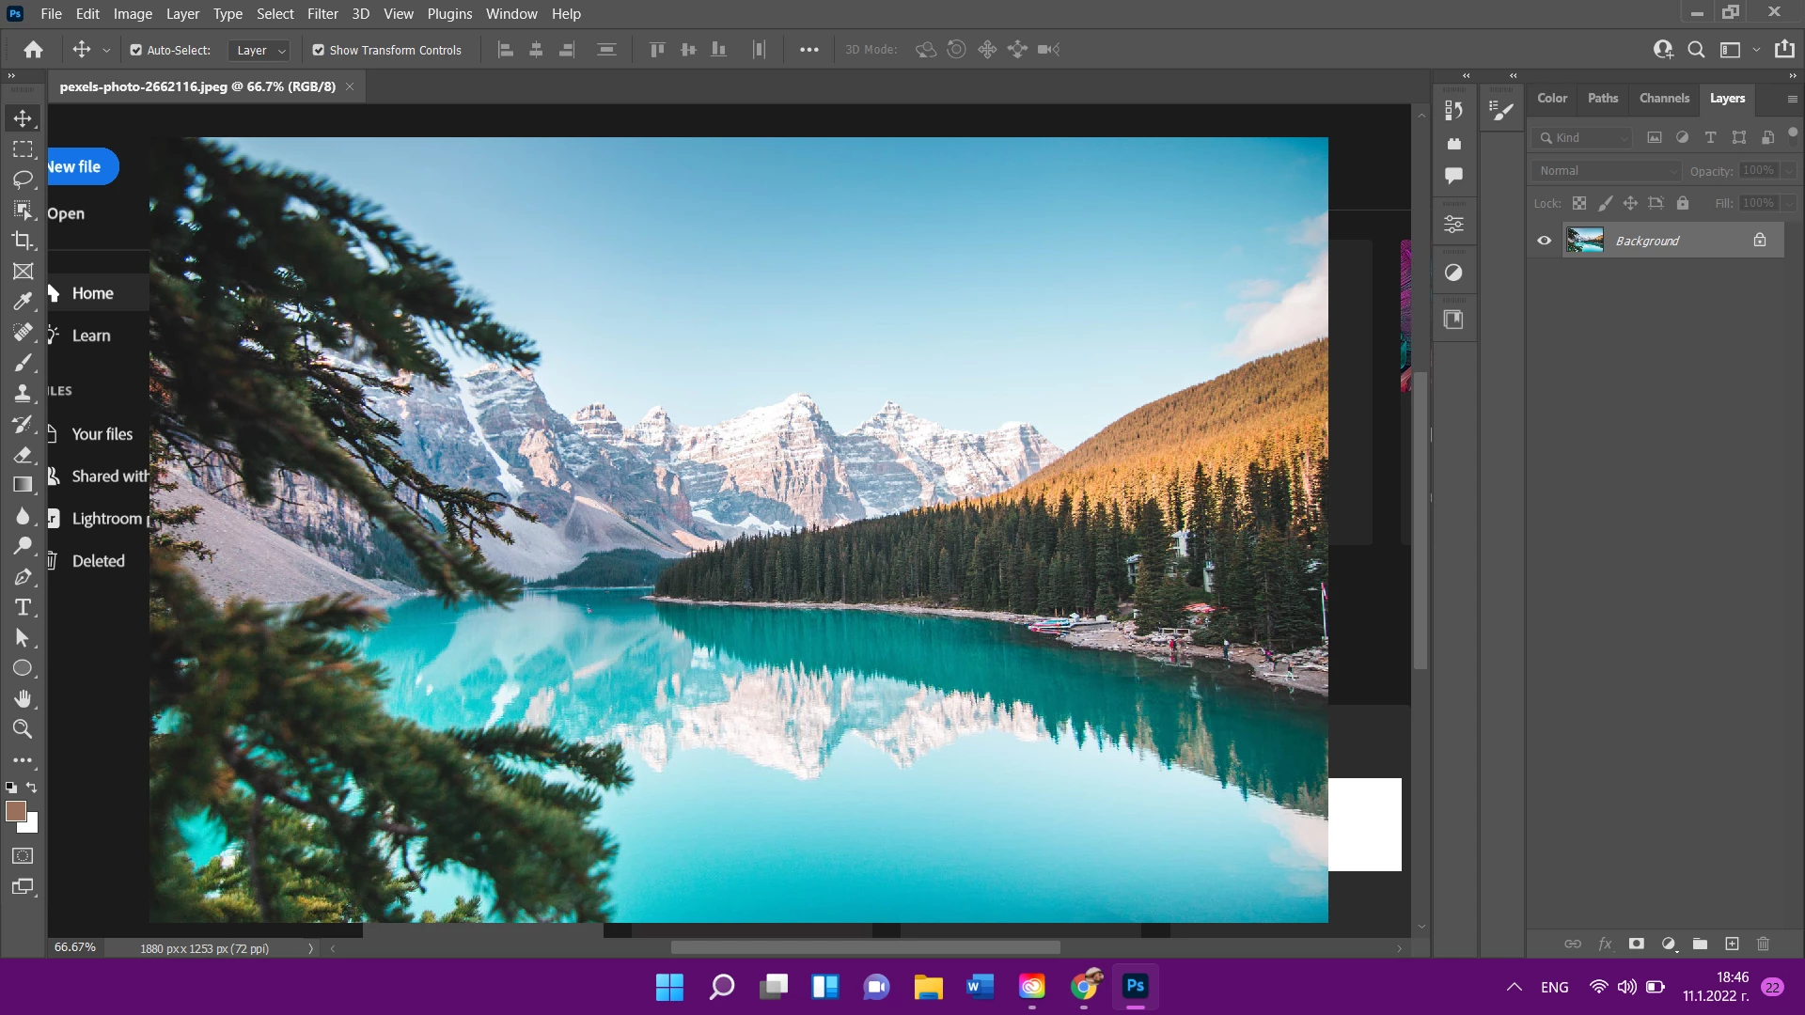Open the Filter menu
The height and width of the screenshot is (1015, 1805).
click(322, 13)
